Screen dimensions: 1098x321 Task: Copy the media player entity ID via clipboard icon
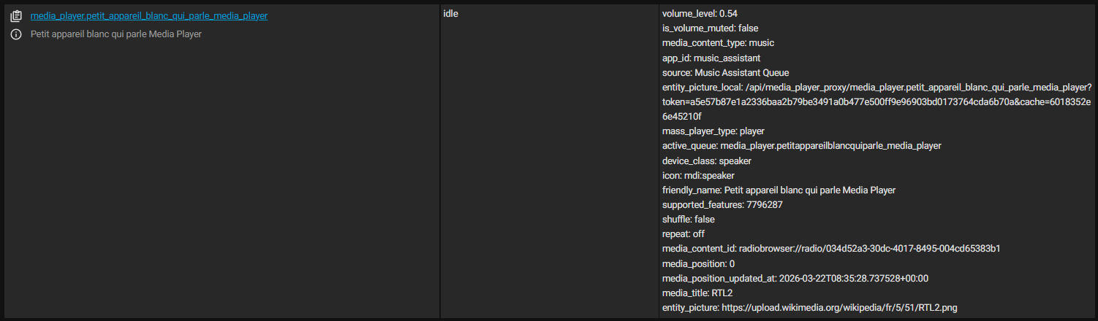pos(16,16)
